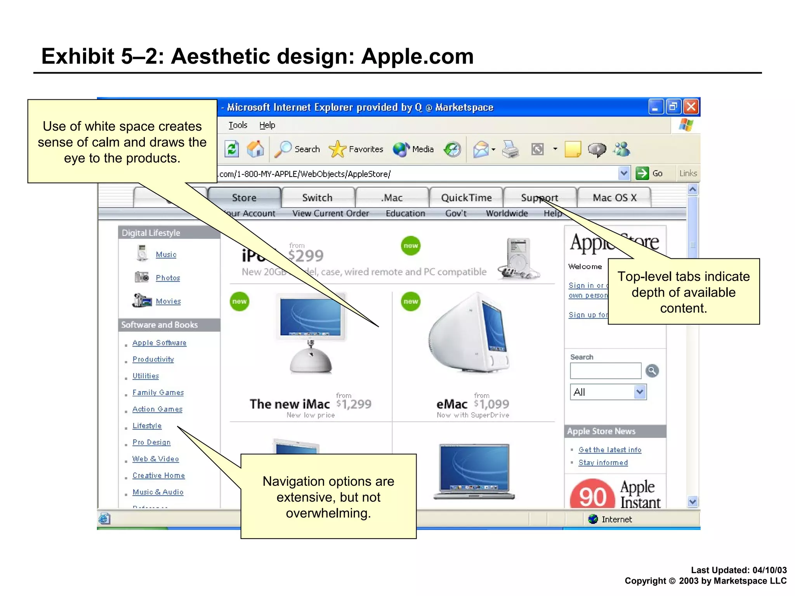Viewport: 795px width, 596px height.
Task: Click the Photos camera icon
Action: (x=142, y=277)
